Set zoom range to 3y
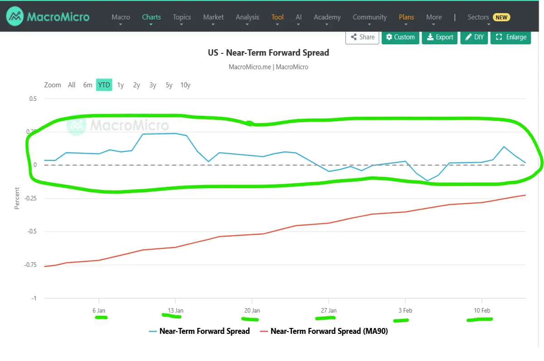 pyautogui.click(x=153, y=85)
